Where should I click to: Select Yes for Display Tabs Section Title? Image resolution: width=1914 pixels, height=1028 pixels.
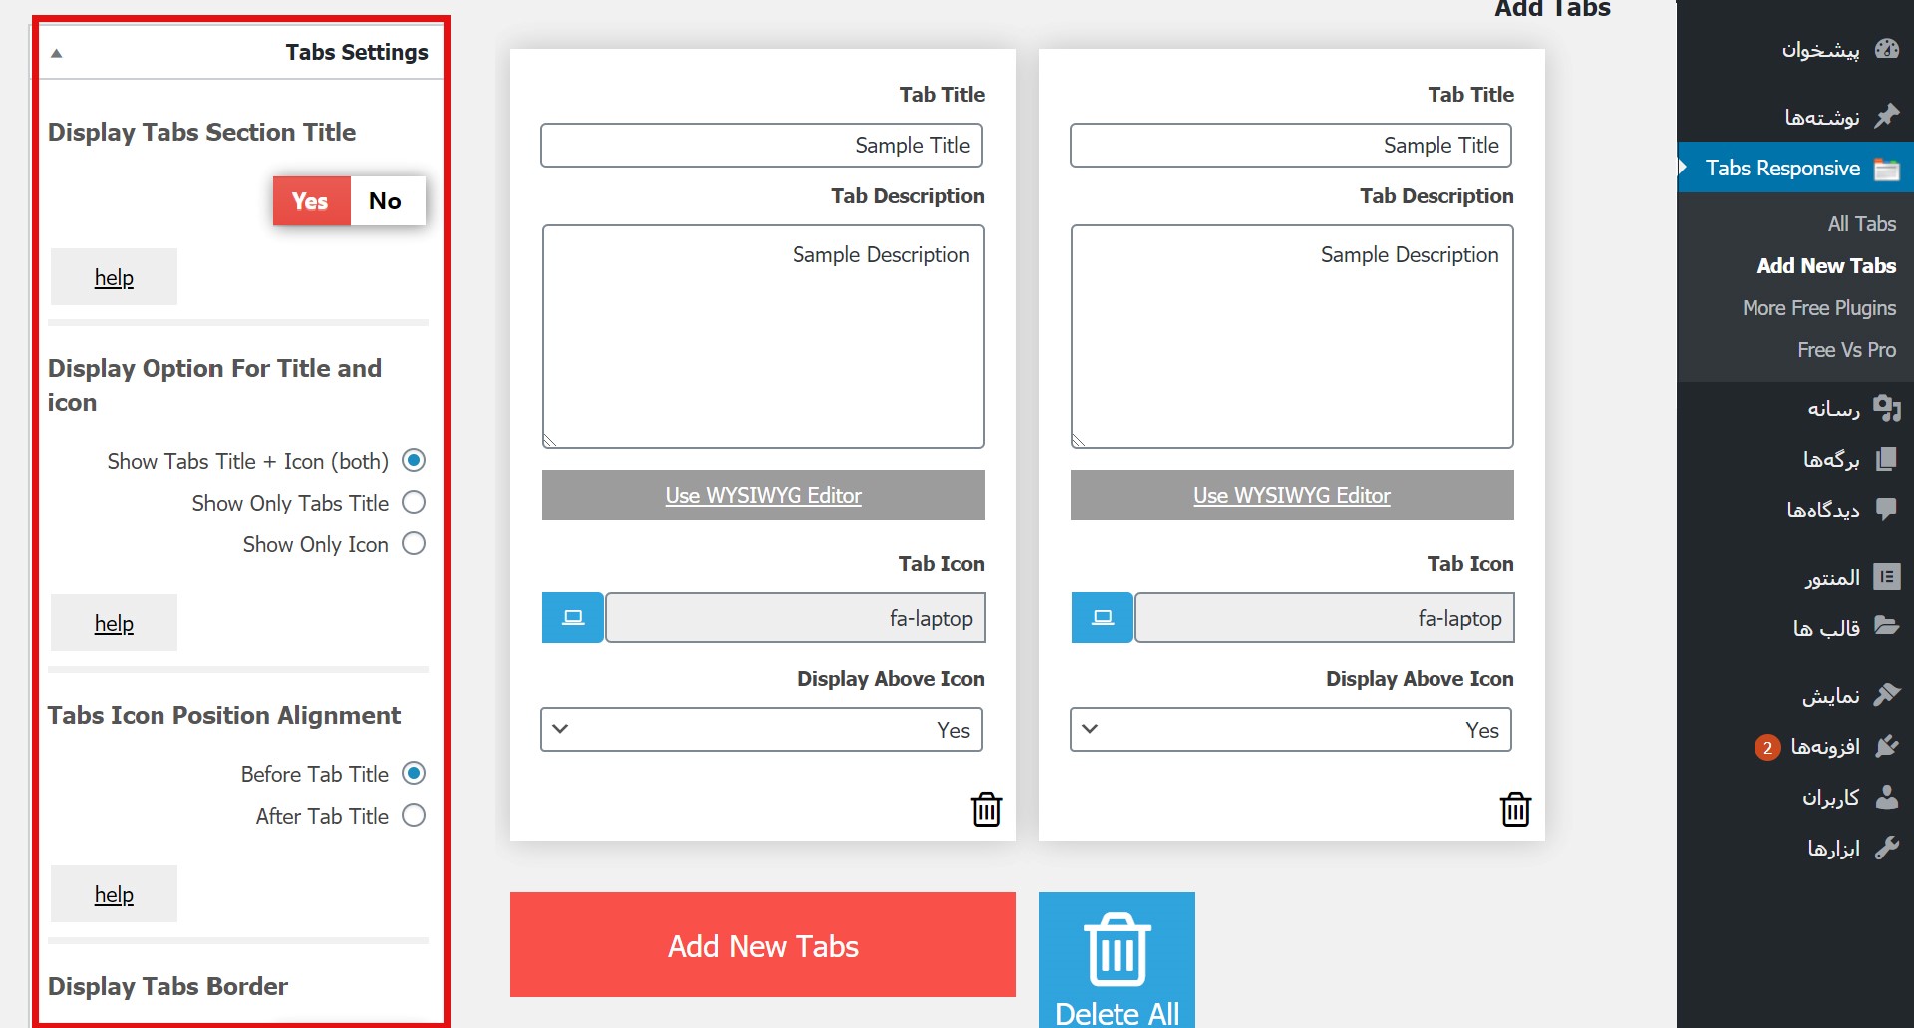click(311, 201)
